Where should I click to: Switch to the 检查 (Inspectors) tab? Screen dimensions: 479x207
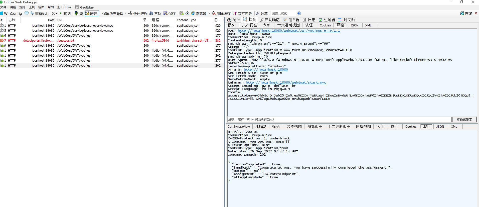pyautogui.click(x=250, y=19)
